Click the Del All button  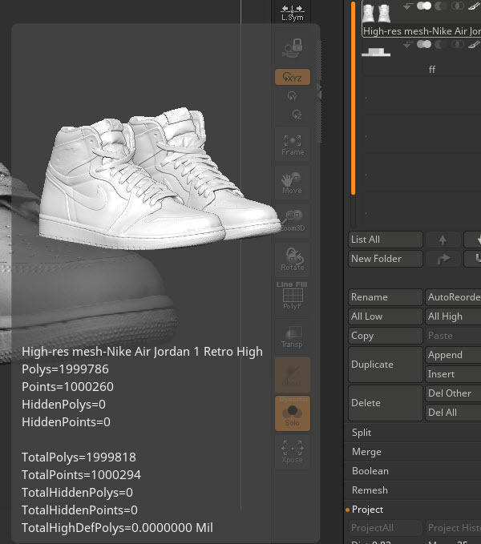pos(453,413)
